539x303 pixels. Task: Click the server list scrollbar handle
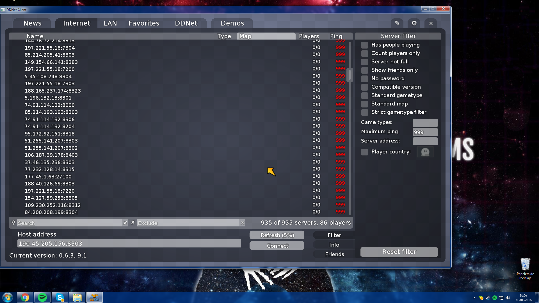(350, 75)
